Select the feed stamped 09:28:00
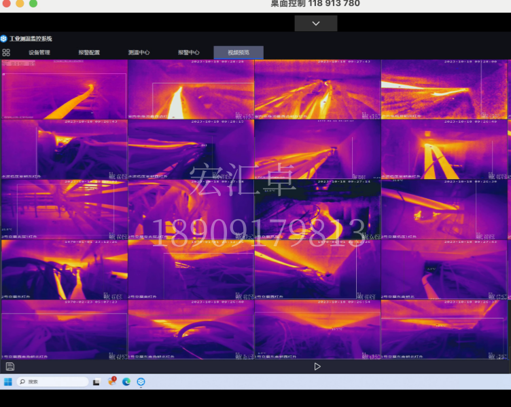511x407 pixels. (x=444, y=89)
